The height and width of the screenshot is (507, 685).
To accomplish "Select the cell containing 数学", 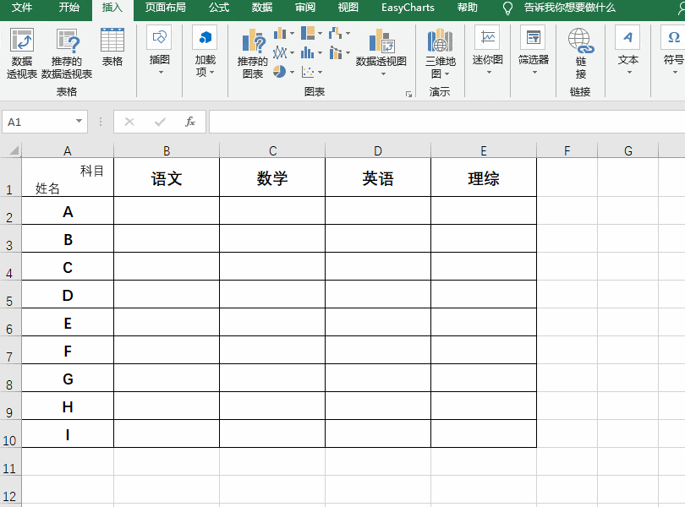I will (x=272, y=177).
